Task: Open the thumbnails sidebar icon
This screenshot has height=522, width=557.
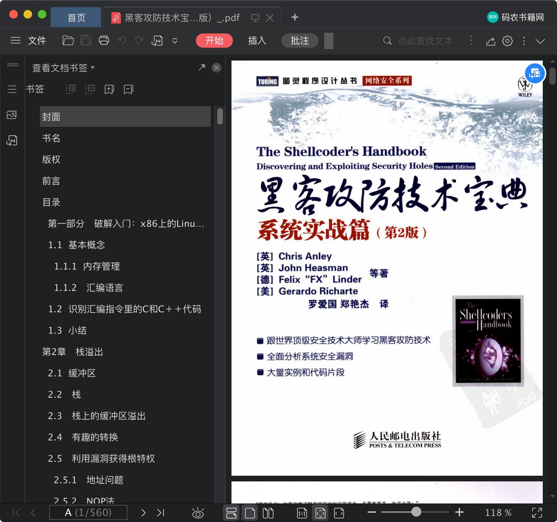Action: [x=12, y=115]
